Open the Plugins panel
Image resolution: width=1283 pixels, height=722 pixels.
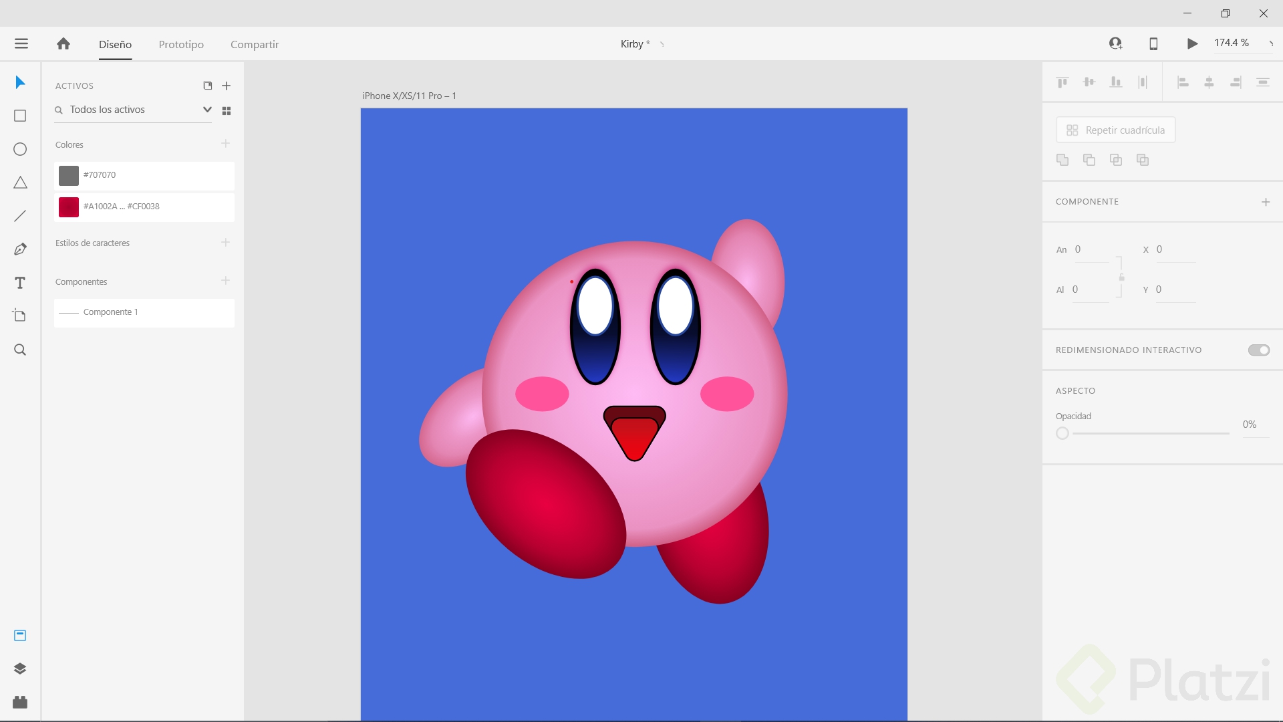(20, 703)
